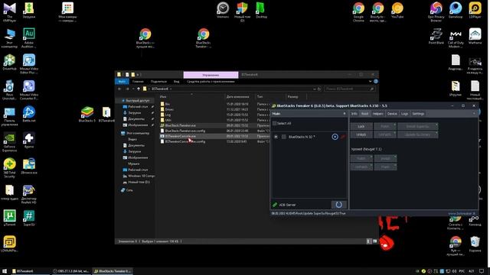Open the address bar history dropdown in Explorer
490x275 pixels.
click(315, 89)
